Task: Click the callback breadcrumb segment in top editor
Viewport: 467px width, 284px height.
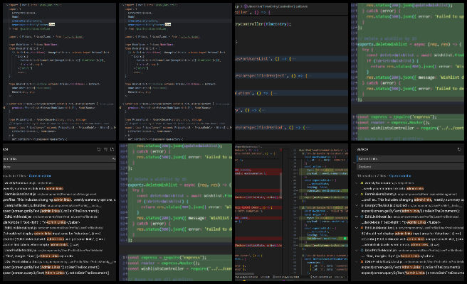Action: coord(301,6)
